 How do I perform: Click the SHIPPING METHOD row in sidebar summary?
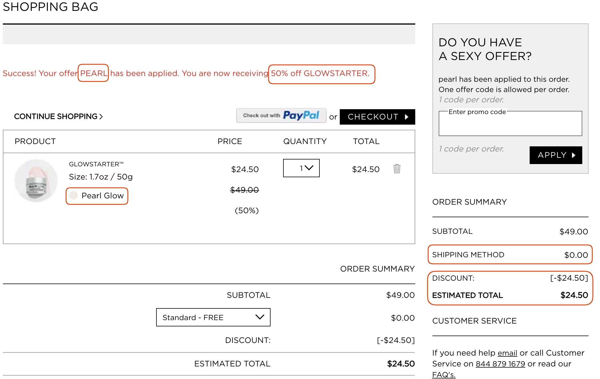510,255
